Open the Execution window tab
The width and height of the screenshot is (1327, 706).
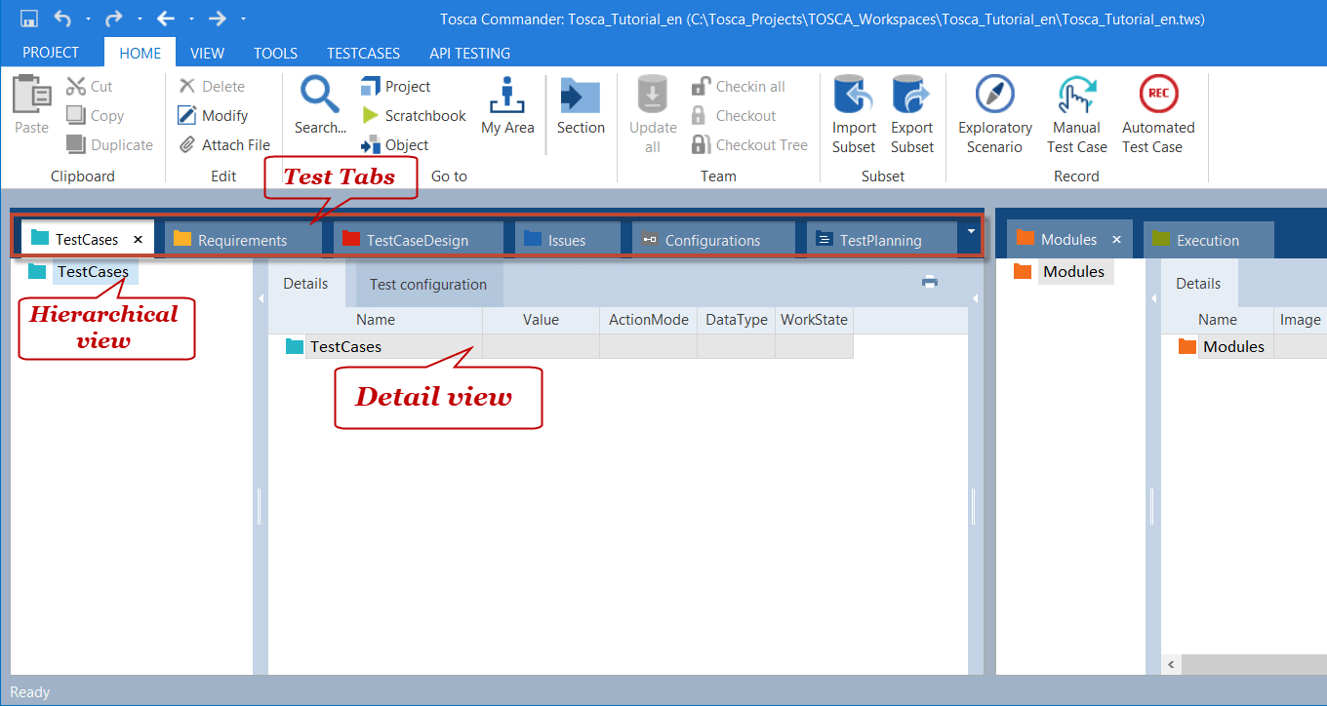click(x=1208, y=240)
